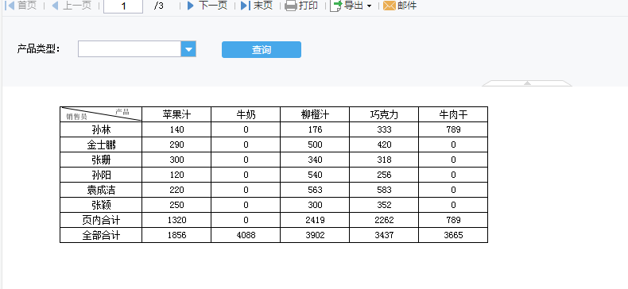Click the 孙阳 salesperson row label

101,175
